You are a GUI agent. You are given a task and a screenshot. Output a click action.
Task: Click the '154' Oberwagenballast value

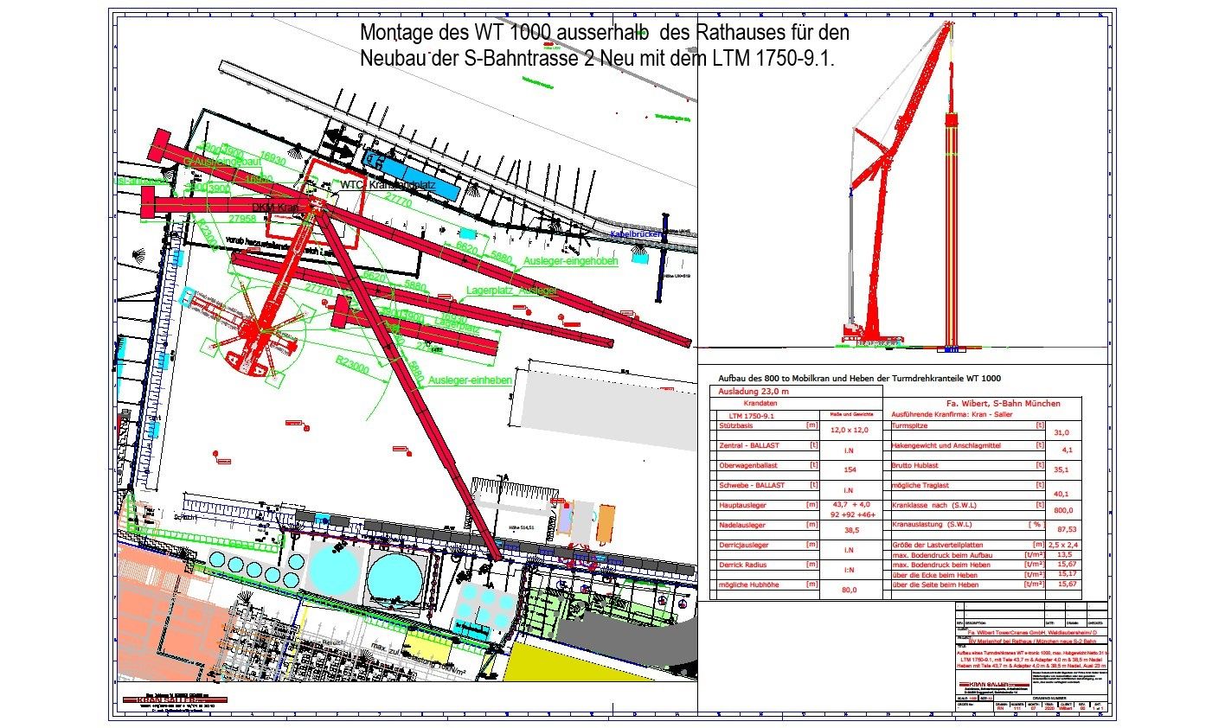(849, 469)
